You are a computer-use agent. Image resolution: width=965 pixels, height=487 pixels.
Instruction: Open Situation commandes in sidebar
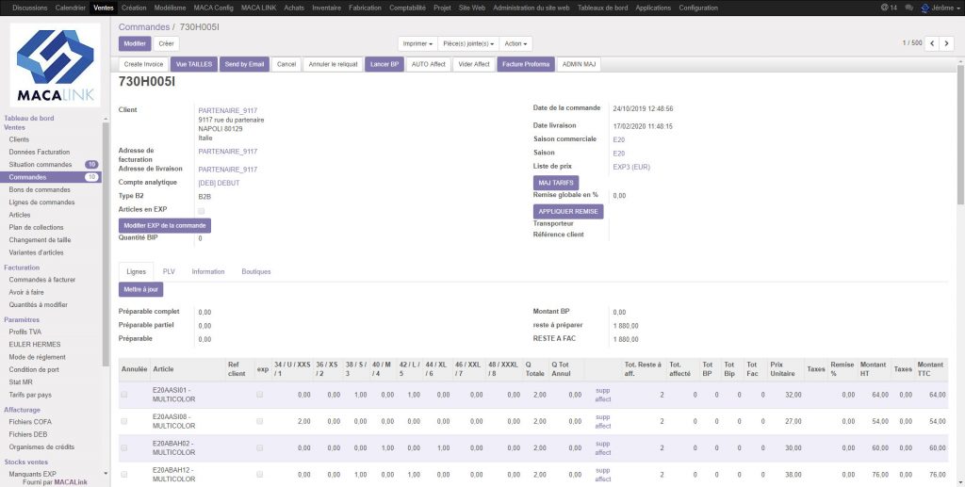click(41, 164)
